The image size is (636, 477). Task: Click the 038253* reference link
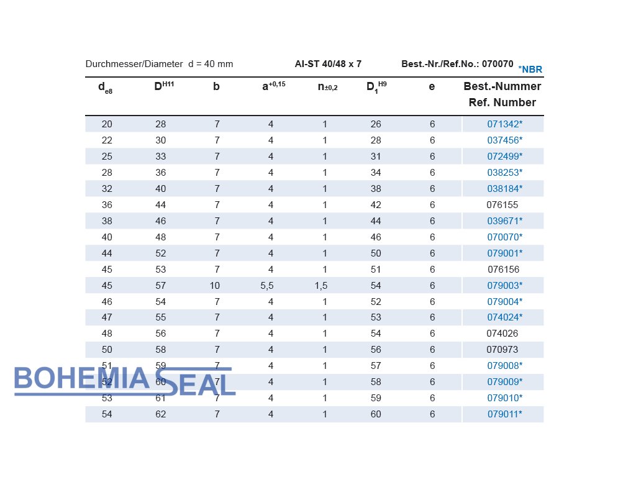504,173
